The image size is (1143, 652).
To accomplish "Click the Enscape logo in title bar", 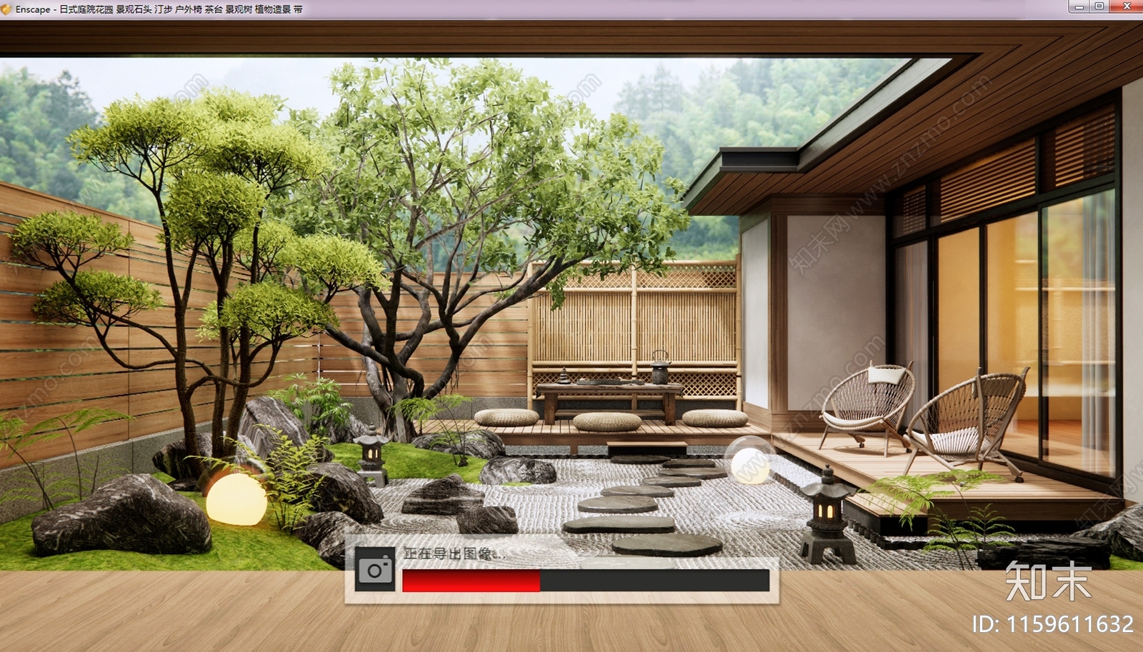I will (6, 9).
